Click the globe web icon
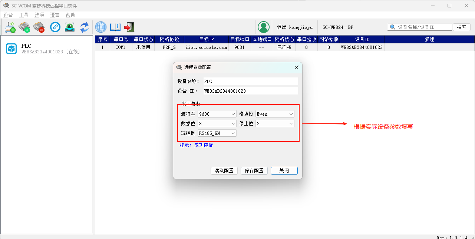475x239 pixels. pos(101,27)
